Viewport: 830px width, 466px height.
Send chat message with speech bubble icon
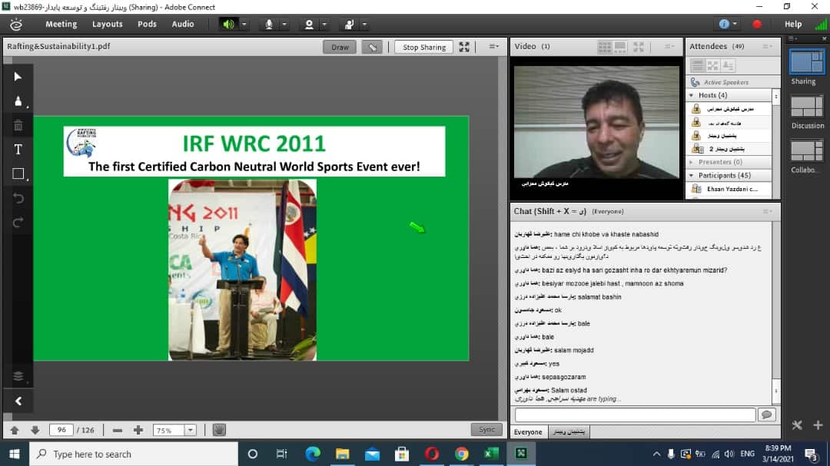(x=765, y=415)
